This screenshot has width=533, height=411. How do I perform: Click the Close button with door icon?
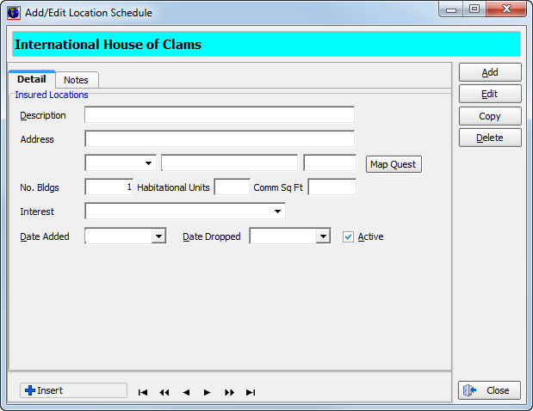click(x=489, y=390)
